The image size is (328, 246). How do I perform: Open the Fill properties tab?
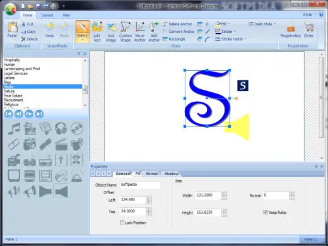coord(138,174)
